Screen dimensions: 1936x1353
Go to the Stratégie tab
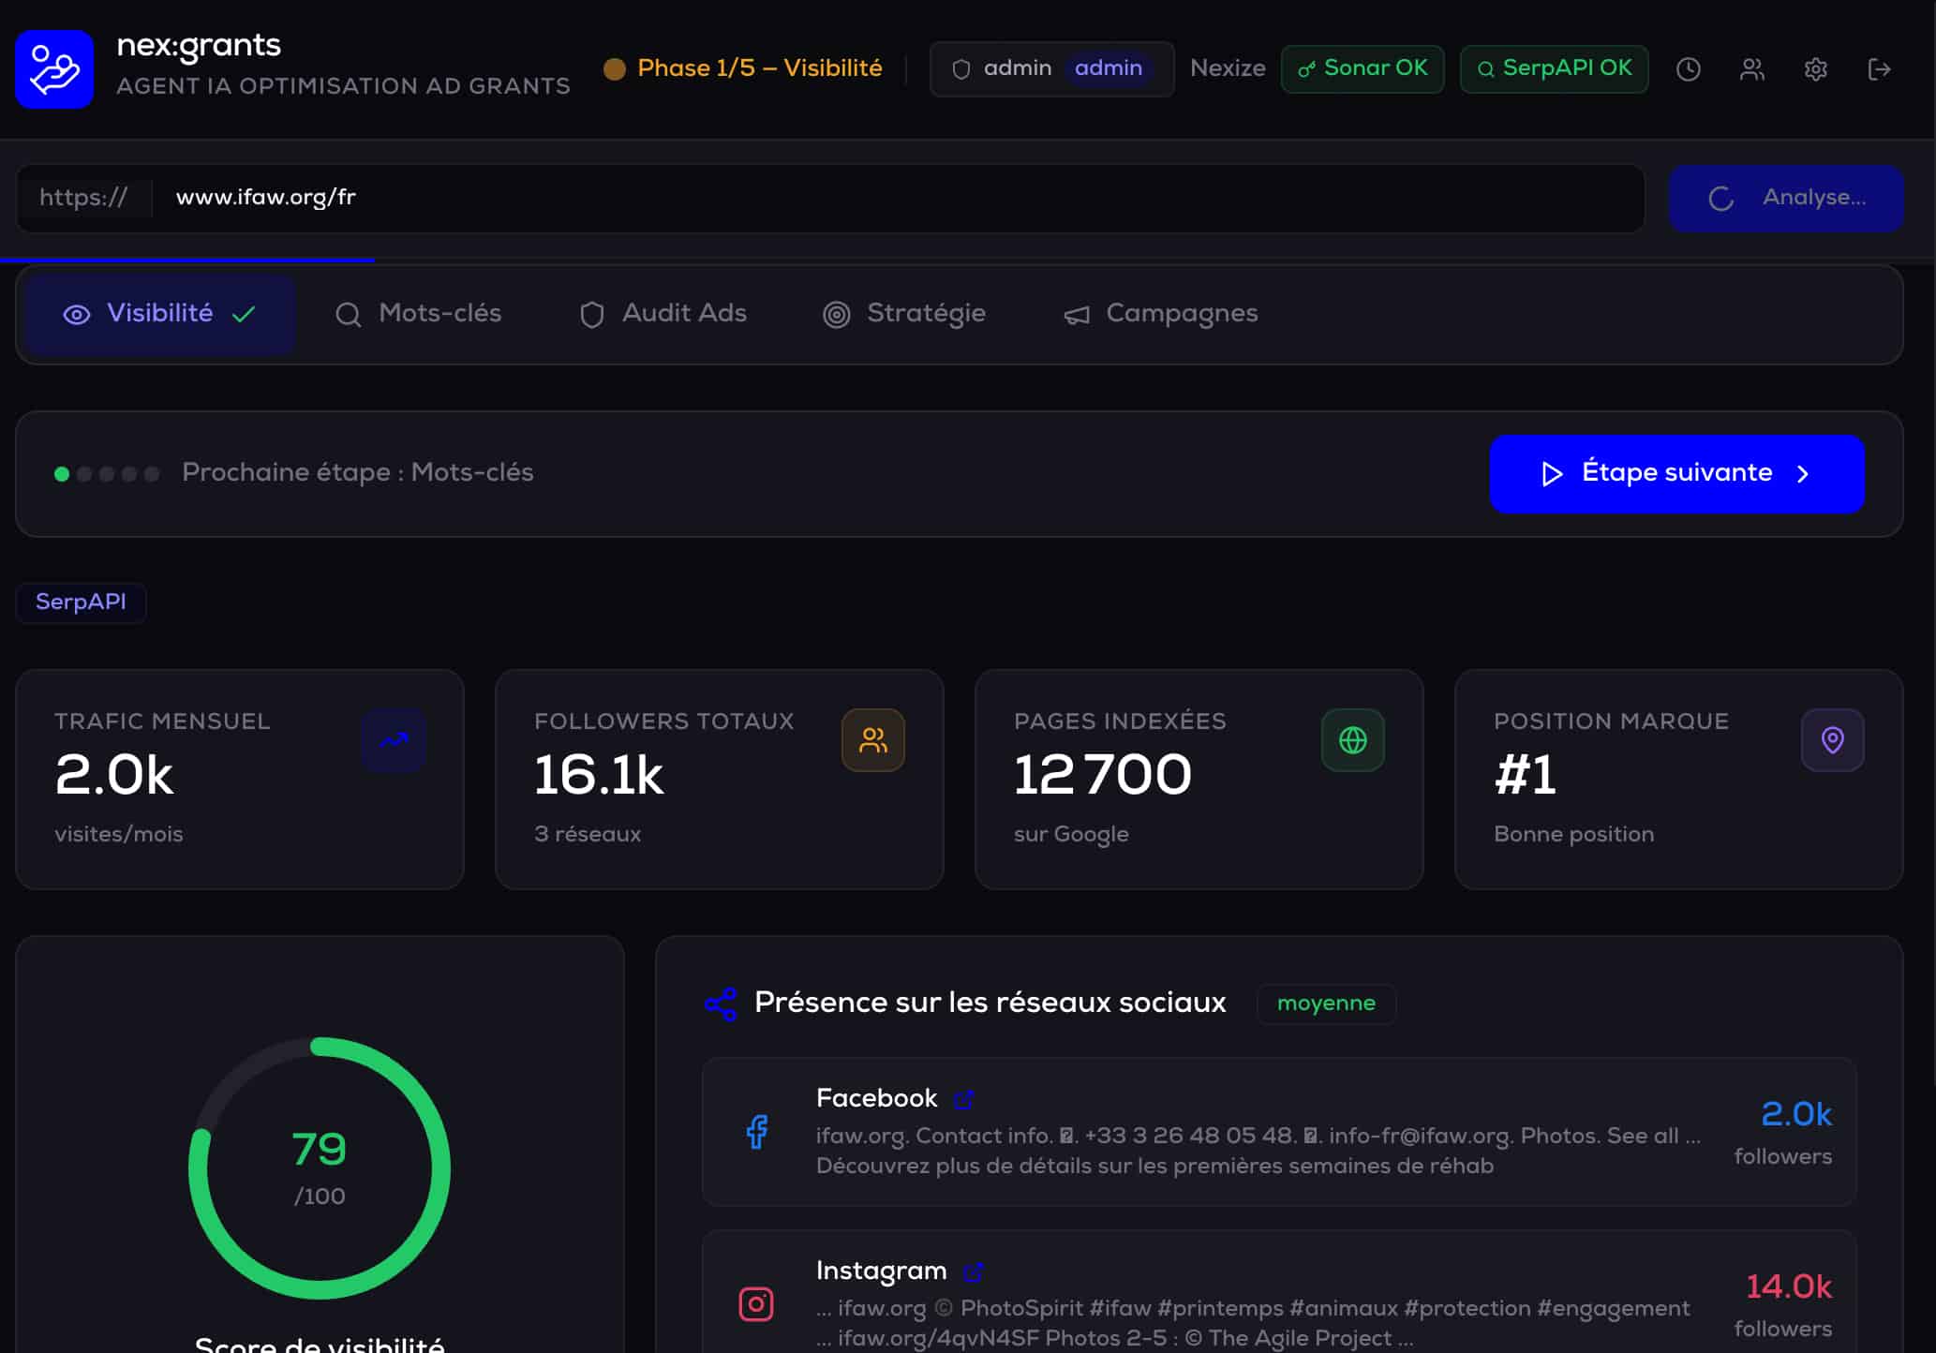(x=904, y=314)
